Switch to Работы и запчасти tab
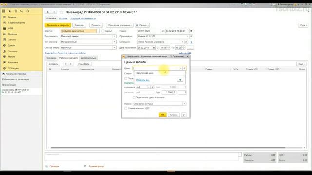 (69, 58)
